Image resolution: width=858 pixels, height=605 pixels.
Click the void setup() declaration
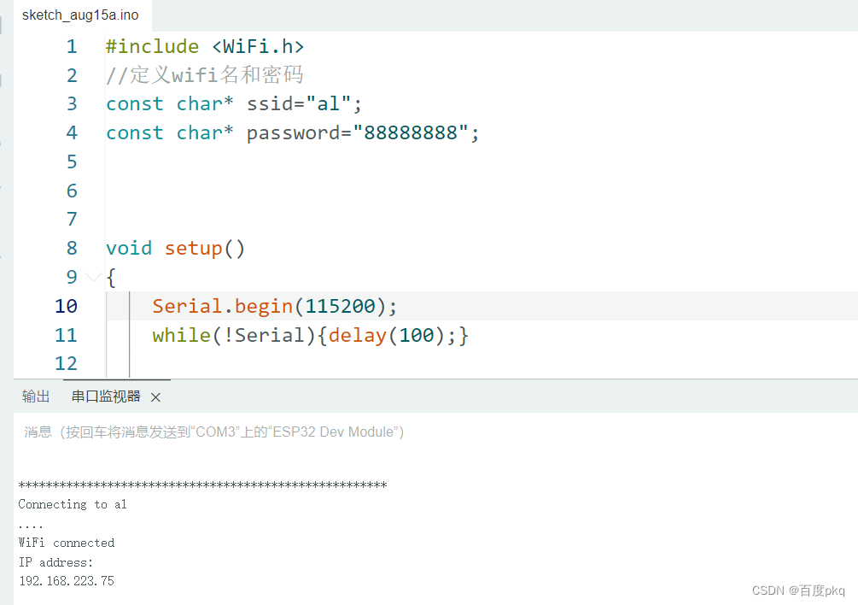[x=175, y=249]
